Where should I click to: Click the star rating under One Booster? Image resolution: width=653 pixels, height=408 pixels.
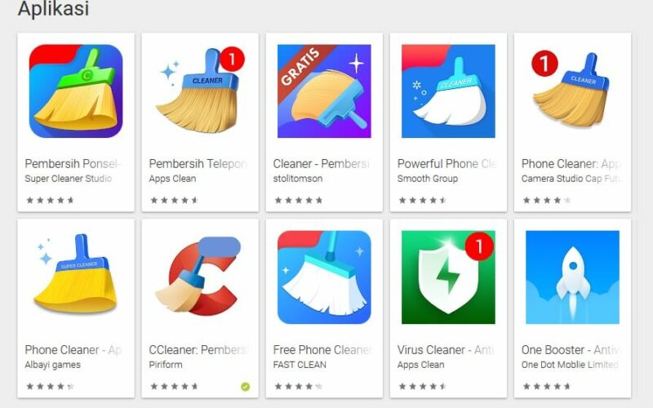(546, 386)
